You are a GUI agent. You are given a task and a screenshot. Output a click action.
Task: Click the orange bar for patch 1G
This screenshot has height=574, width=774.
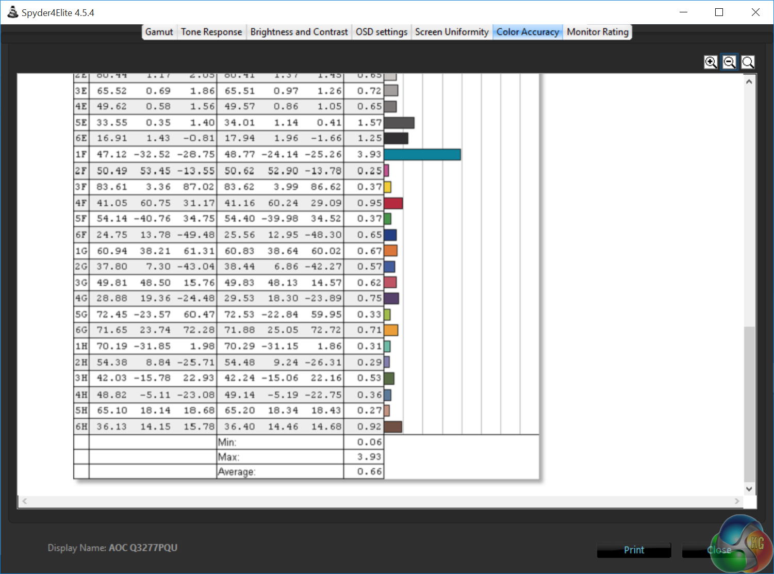tap(391, 251)
